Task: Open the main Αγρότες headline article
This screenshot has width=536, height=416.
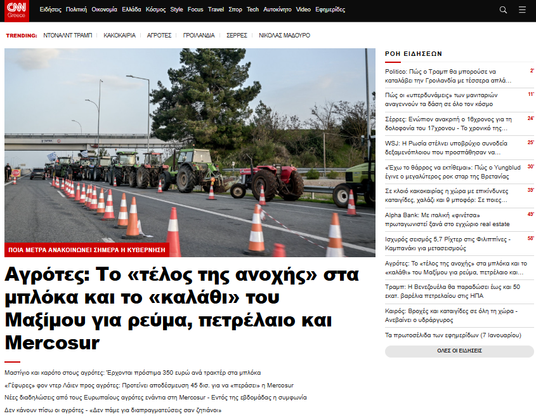Action: coord(182,309)
